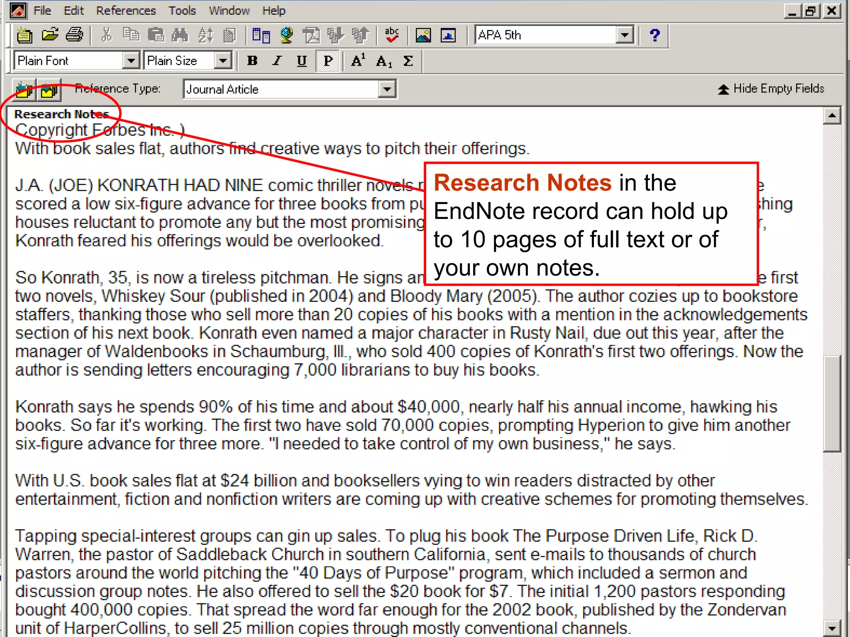Click the scrollbar up arrow

(832, 115)
